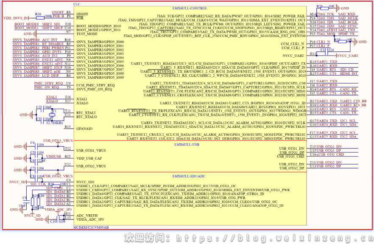Click the ADC_VREFH pin name
Image resolution: width=374 pixels, height=244 pixels.
pos(87,215)
